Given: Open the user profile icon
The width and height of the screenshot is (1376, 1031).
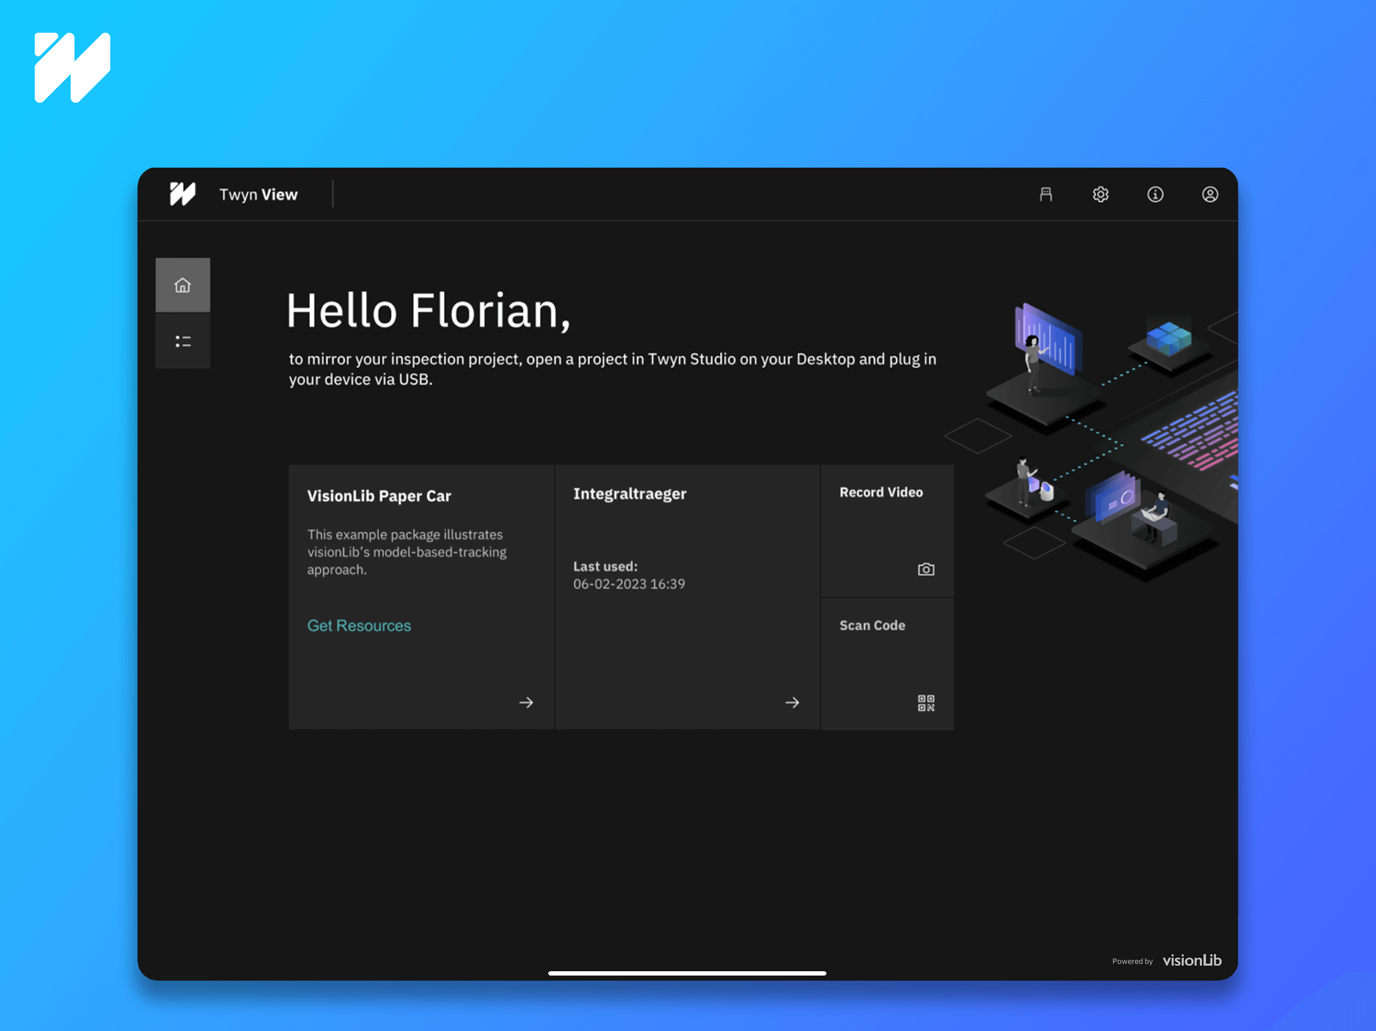Looking at the screenshot, I should [x=1210, y=195].
